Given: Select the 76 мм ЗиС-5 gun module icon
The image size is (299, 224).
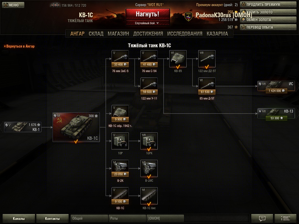Looking at the screenshot, I should pos(120,59).
